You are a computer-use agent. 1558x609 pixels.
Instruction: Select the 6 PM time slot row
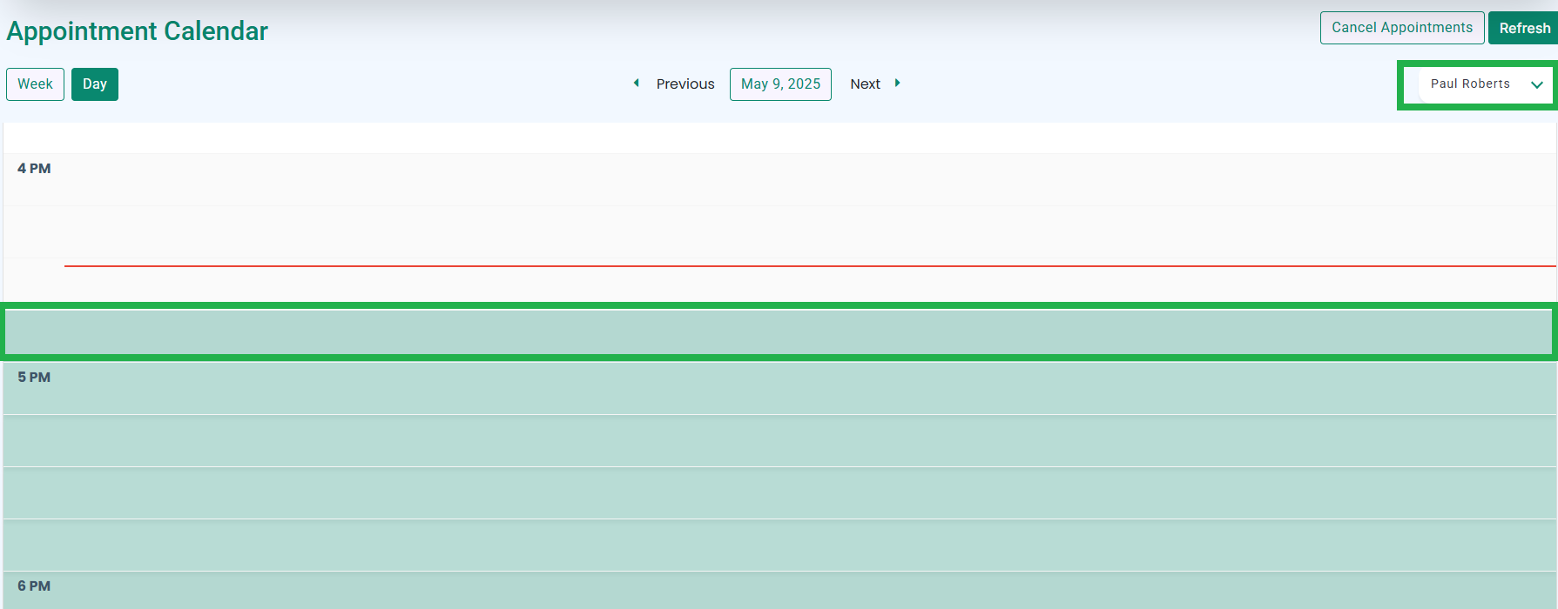pos(779,591)
